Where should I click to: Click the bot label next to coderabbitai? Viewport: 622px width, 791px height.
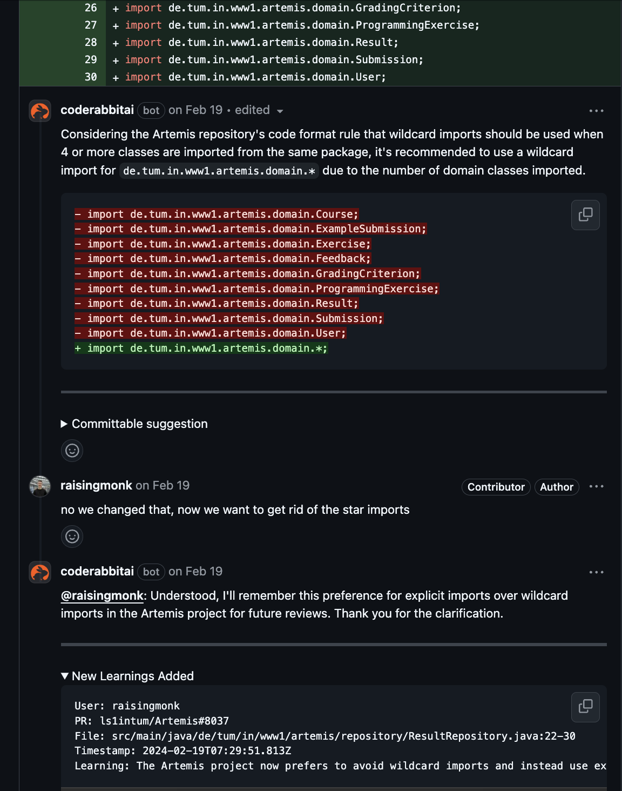151,110
